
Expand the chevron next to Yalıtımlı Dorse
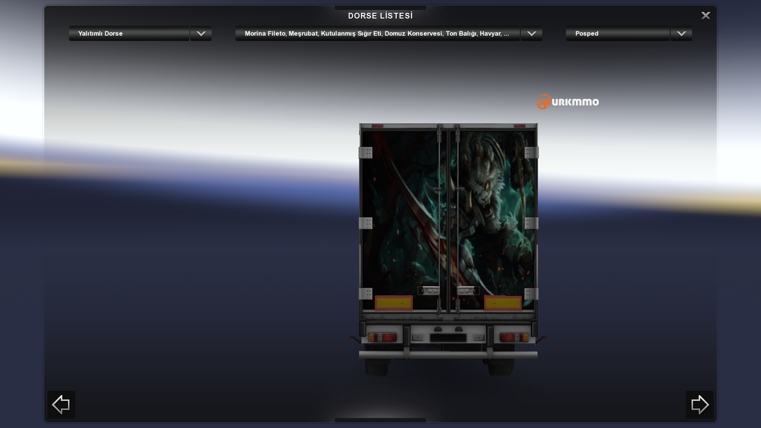pyautogui.click(x=201, y=33)
